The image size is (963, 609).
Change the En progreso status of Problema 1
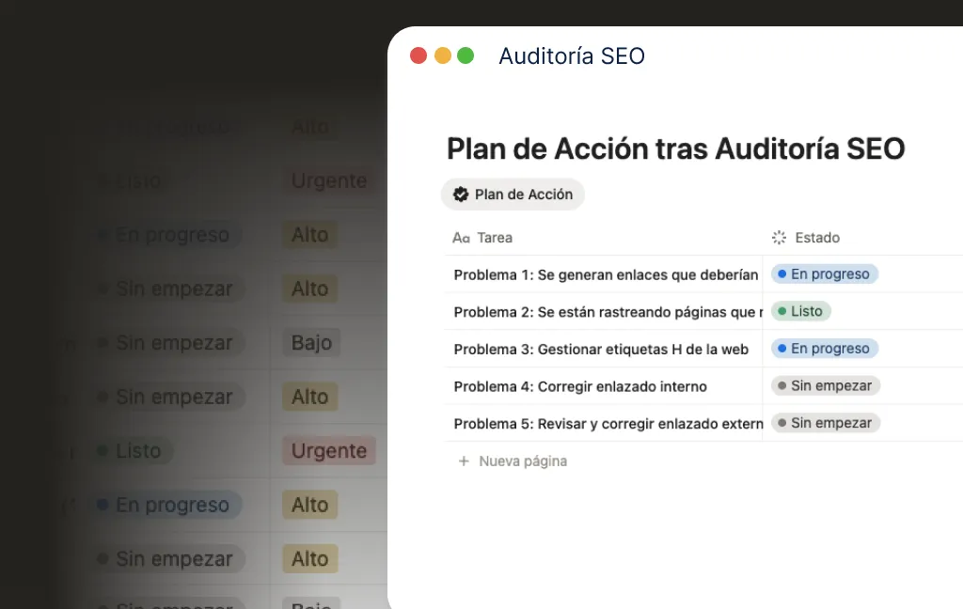[x=824, y=274]
